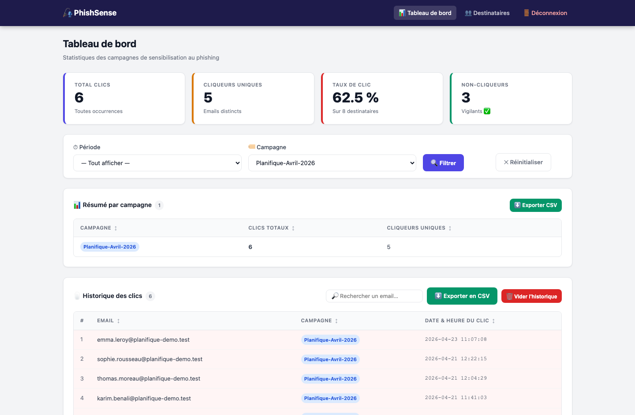
Task: Click the Vider l'historique button
Action: [531, 296]
